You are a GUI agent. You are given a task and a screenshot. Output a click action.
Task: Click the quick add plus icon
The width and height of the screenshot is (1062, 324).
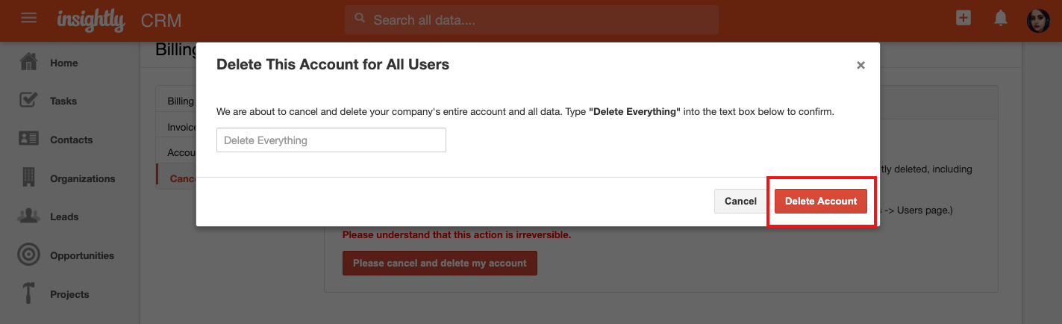(x=963, y=19)
